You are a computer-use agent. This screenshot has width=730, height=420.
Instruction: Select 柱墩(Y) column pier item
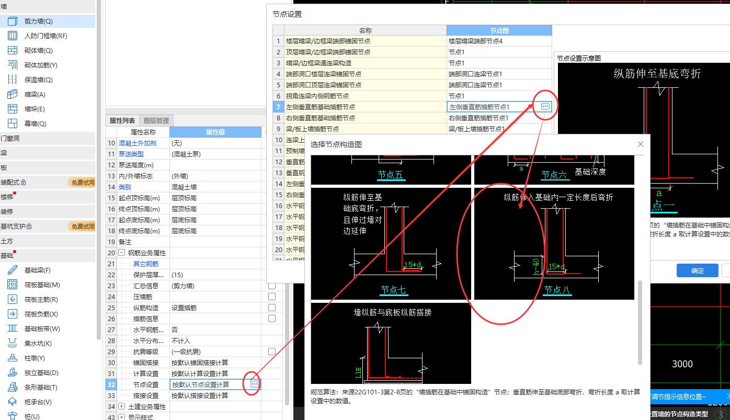pyautogui.click(x=47, y=358)
